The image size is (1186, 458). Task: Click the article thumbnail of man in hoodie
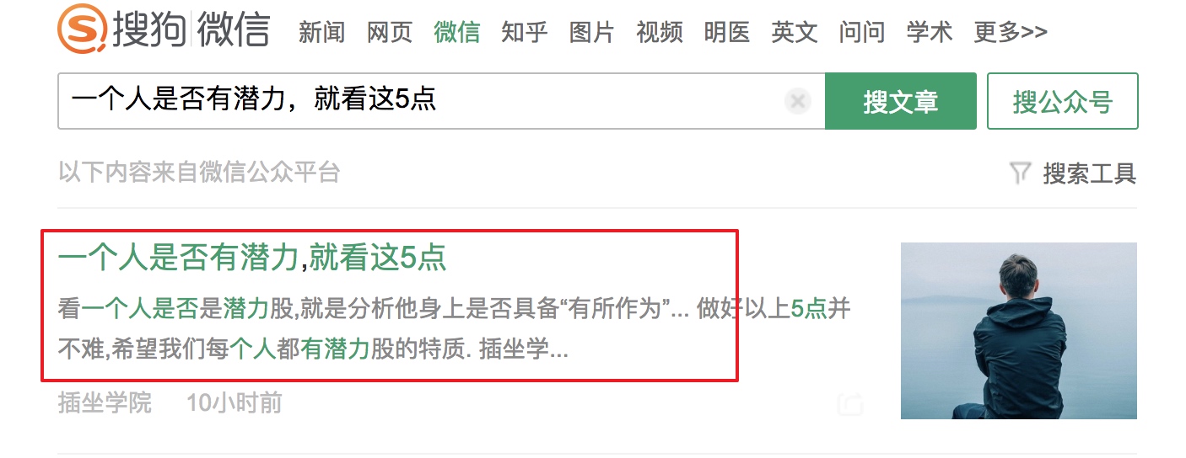pos(1018,331)
